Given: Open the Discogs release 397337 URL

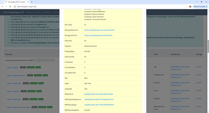Looking at the screenshot, I should (x=99, y=30).
